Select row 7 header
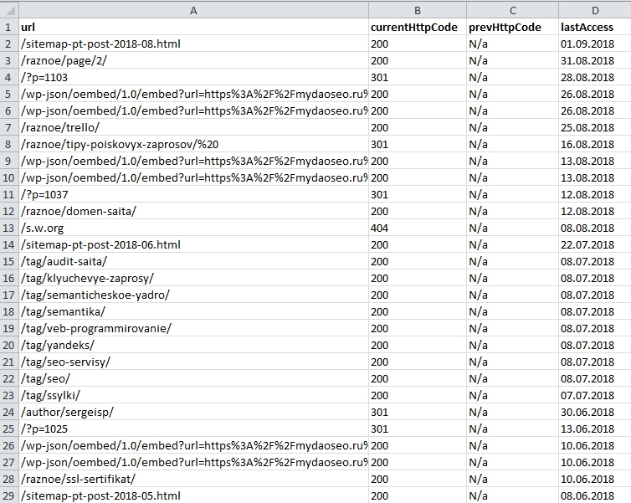The width and height of the screenshot is (631, 503). coord(9,127)
